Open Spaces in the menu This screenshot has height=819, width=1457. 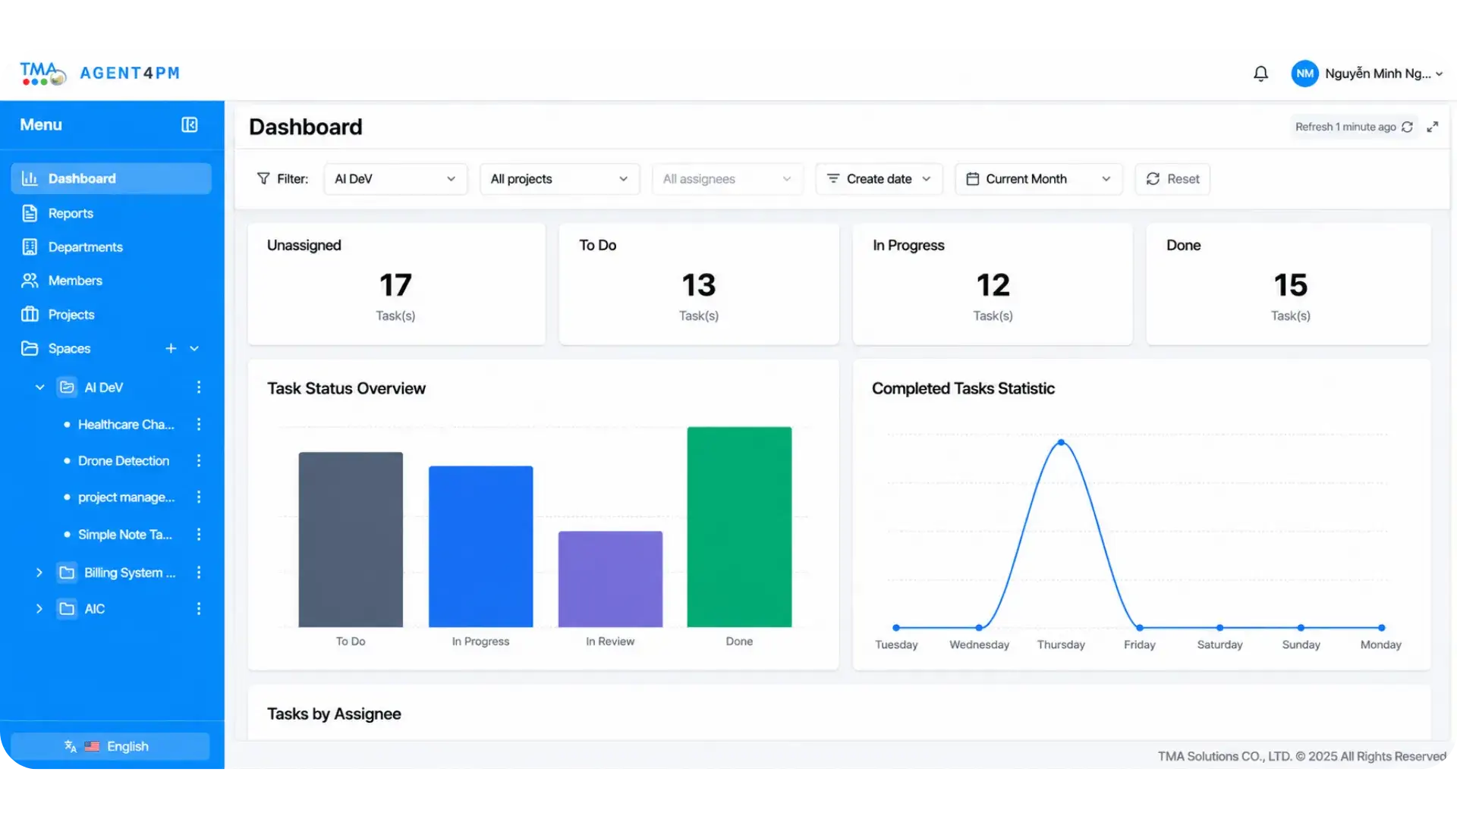tap(69, 349)
